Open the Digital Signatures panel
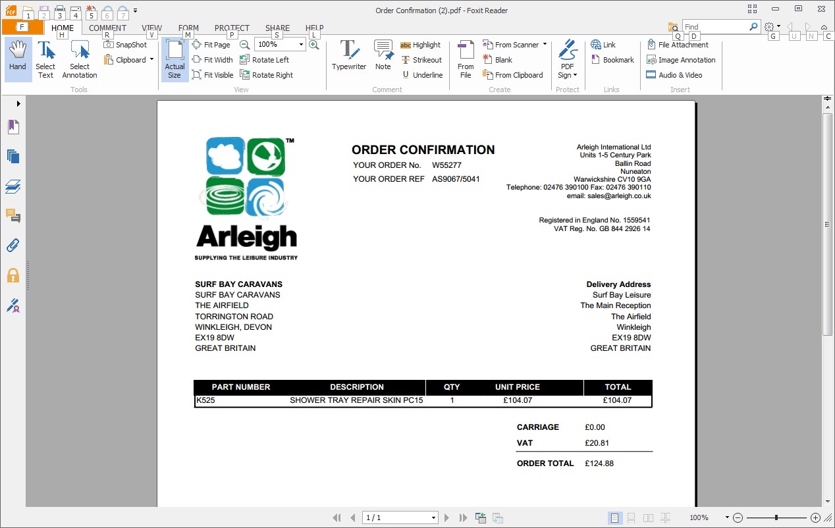Viewport: 835px width, 528px height. click(13, 305)
